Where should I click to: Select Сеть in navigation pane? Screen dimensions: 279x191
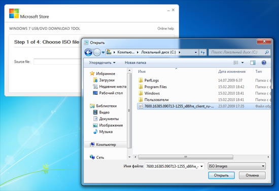pyautogui.click(x=97, y=158)
